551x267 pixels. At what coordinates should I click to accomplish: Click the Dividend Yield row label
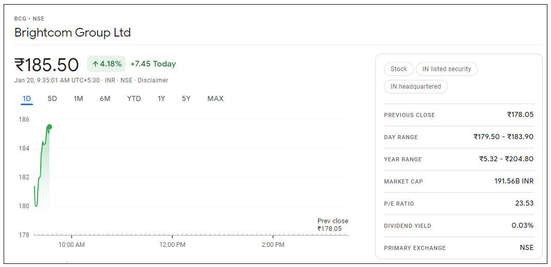407,226
